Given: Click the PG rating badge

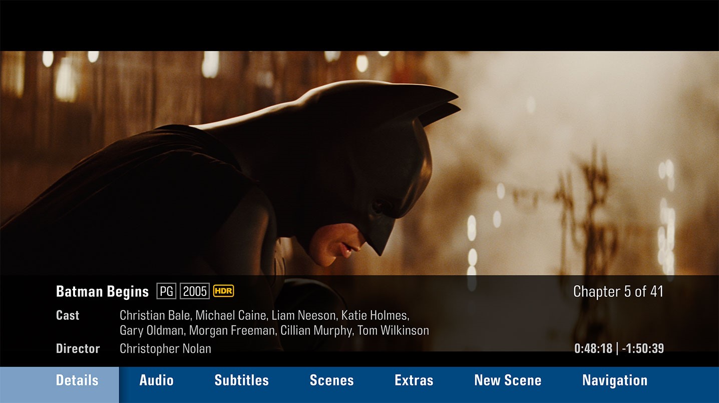Looking at the screenshot, I should [166, 291].
